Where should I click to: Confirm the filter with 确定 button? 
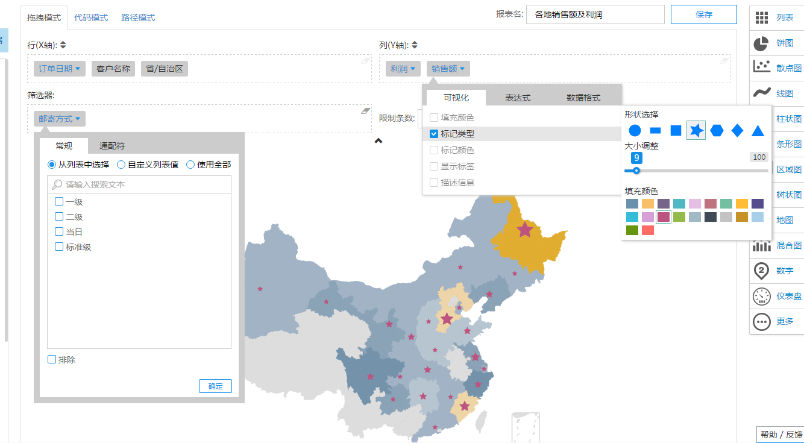pyautogui.click(x=215, y=386)
